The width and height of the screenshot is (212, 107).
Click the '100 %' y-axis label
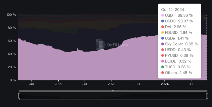coord(11,15)
